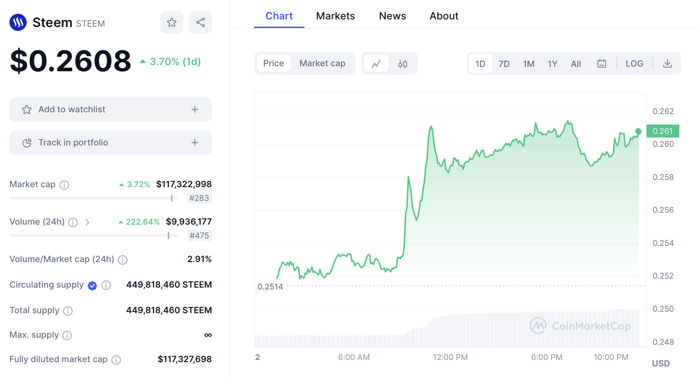Click Market cap info icon
This screenshot has height=378, width=697.
click(x=64, y=185)
